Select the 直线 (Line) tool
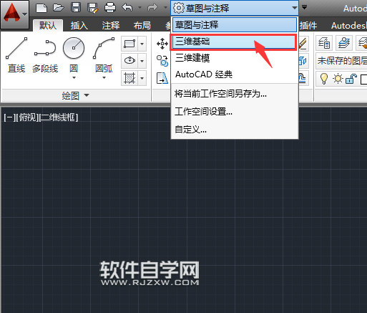This screenshot has width=367, height=313. pos(16,55)
